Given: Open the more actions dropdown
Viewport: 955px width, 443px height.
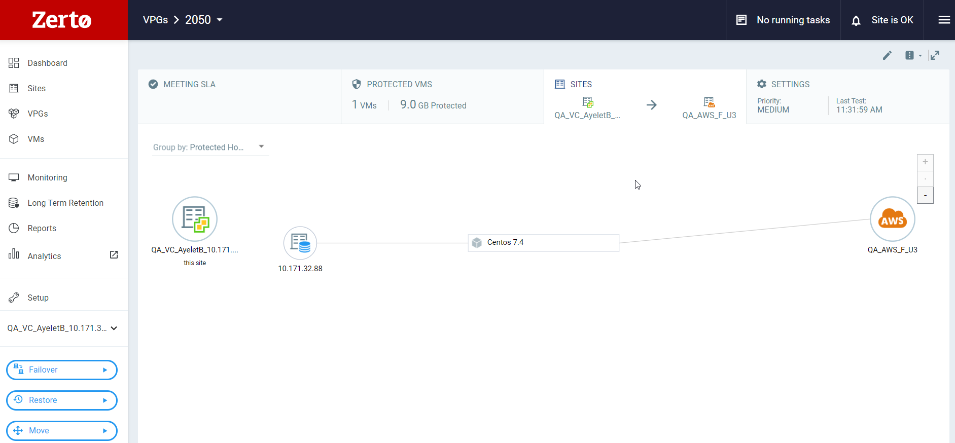Looking at the screenshot, I should (x=913, y=55).
